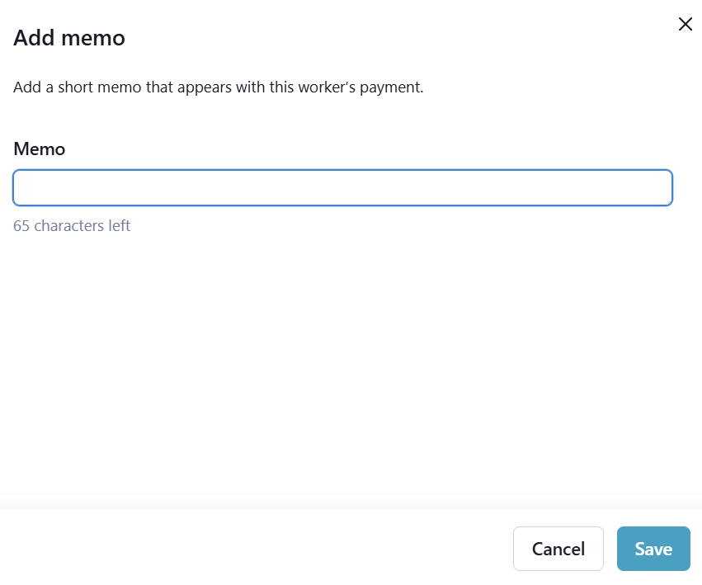Click inside the Memo text field
The image size is (702, 585).
pyautogui.click(x=342, y=187)
